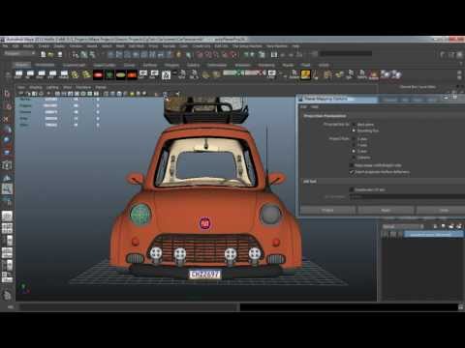Viewport: 465px width, 348px height.
Task: Switch to four-view layout icon
Action: click(7, 228)
